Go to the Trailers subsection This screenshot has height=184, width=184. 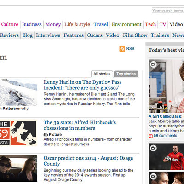pyautogui.click(x=160, y=35)
